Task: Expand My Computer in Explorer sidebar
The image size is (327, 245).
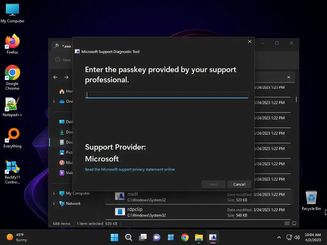Action: click(x=54, y=193)
